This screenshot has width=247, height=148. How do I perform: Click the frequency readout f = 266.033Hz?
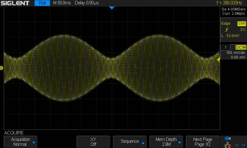(229, 3)
